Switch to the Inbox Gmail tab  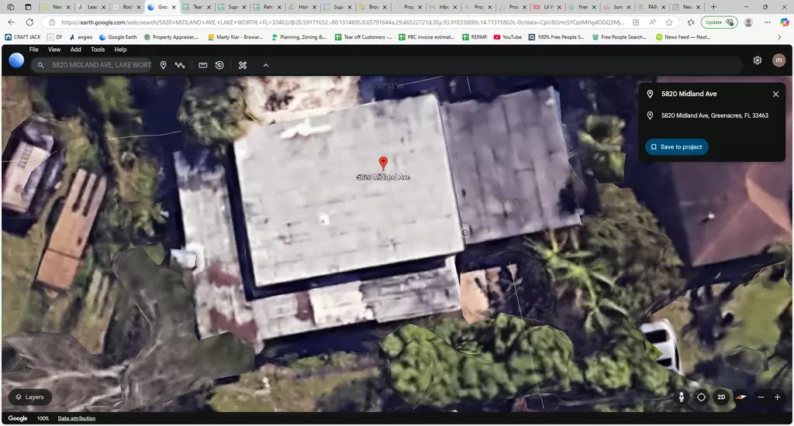443,7
